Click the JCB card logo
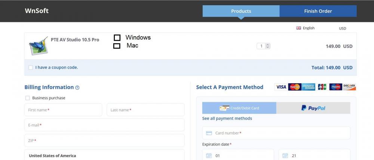This screenshot has width=374, height=160. pyautogui.click(x=322, y=87)
